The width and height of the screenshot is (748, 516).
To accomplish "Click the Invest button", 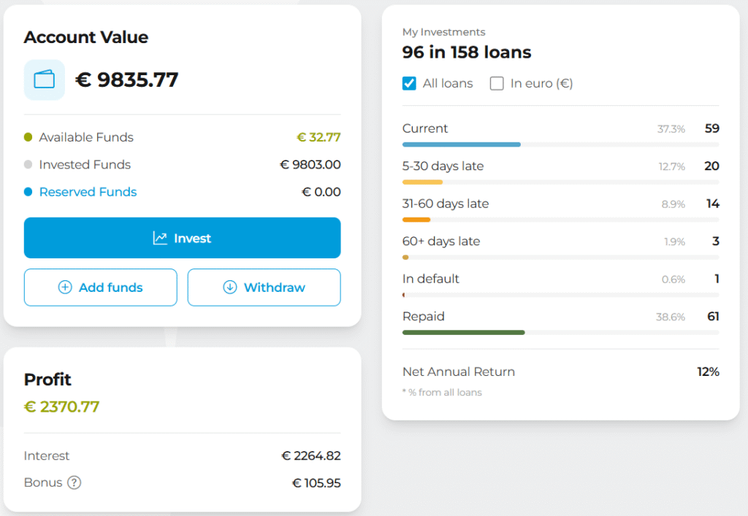I will (x=182, y=238).
